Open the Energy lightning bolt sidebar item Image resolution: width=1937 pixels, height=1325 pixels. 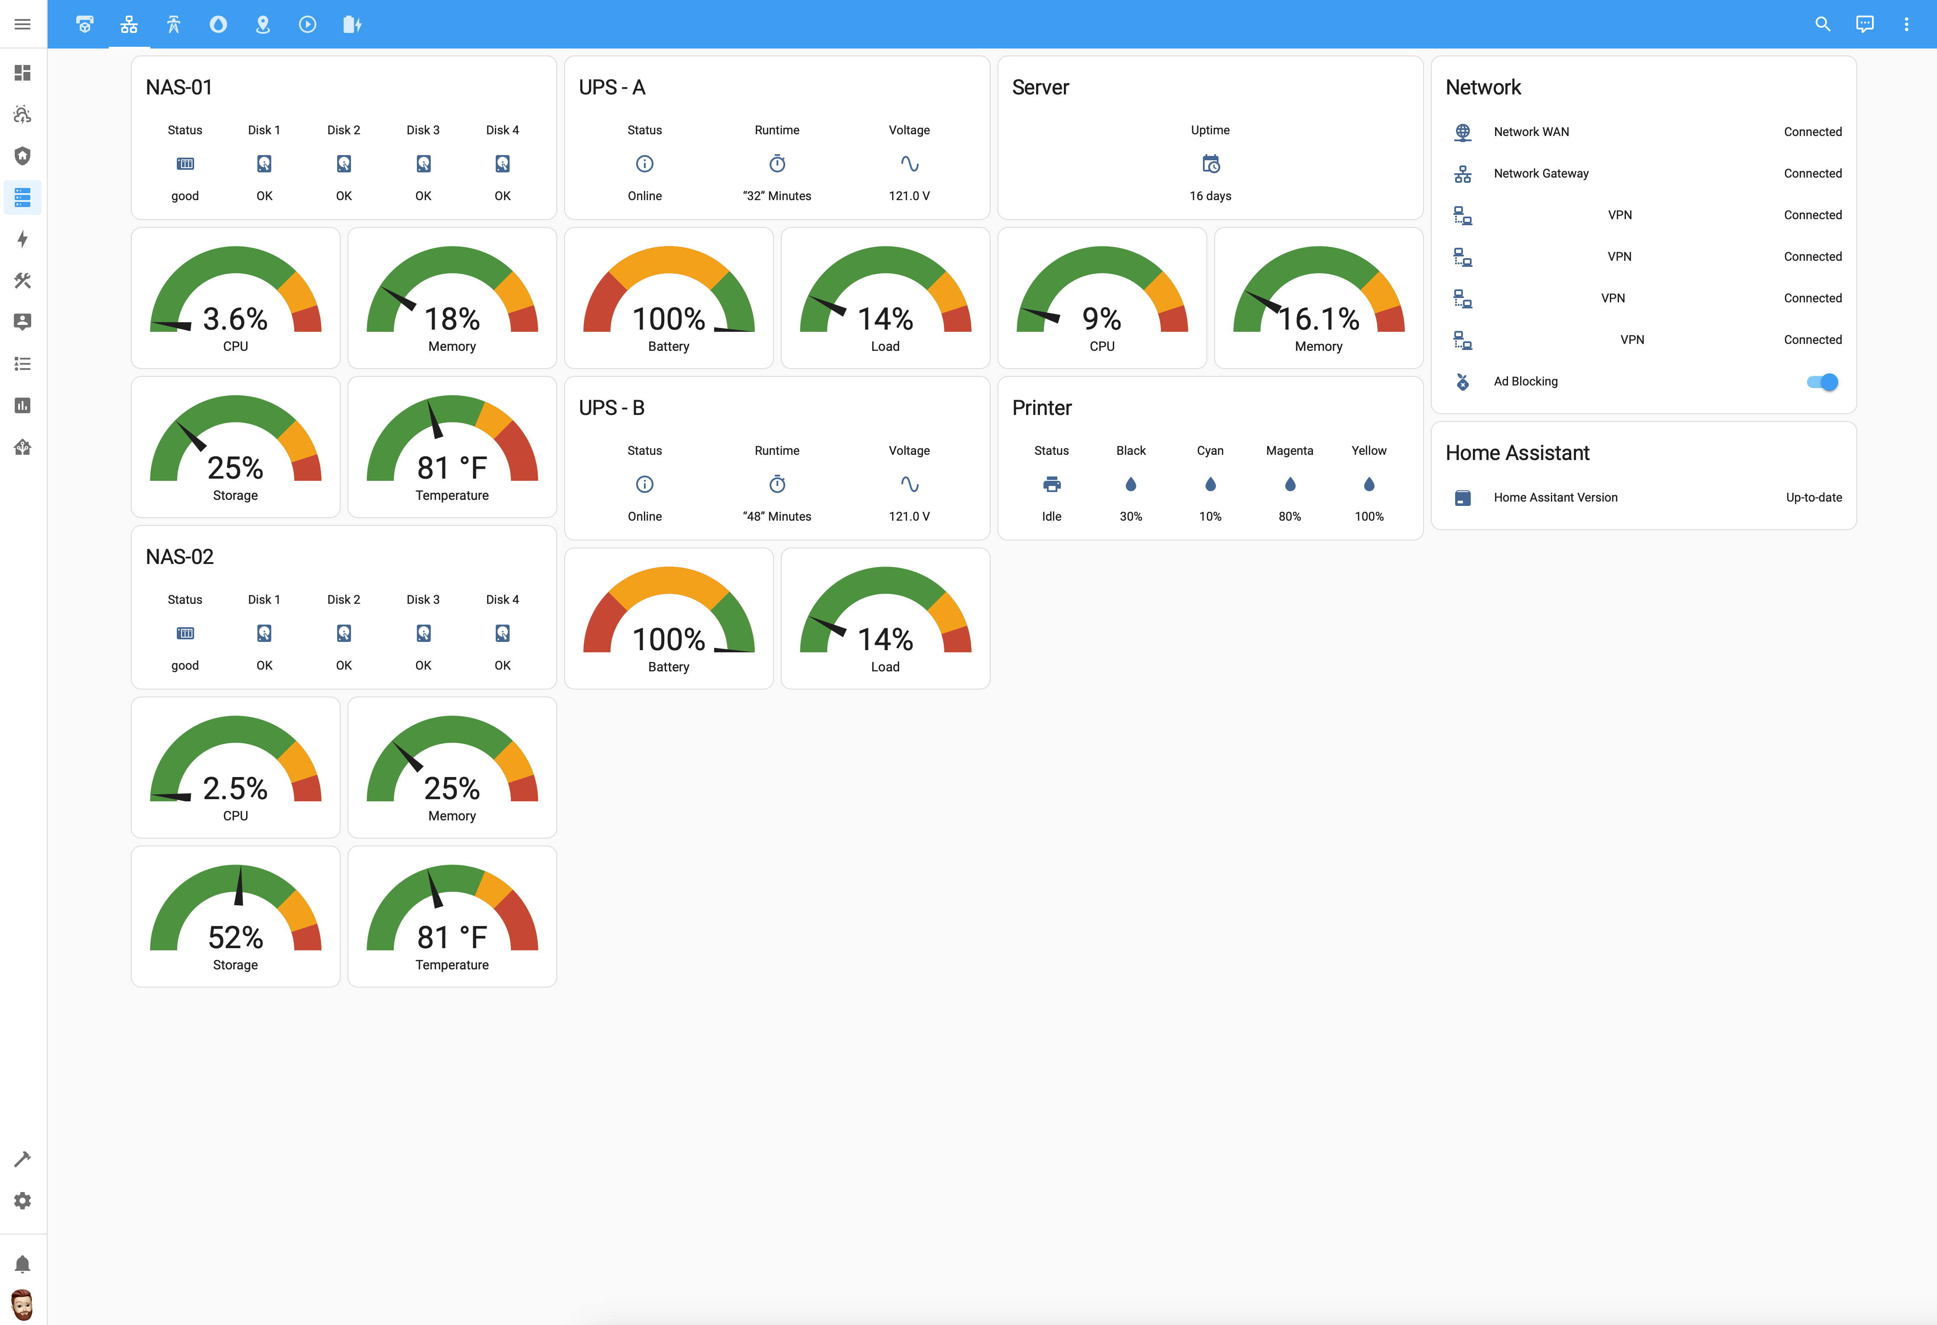[x=23, y=239]
